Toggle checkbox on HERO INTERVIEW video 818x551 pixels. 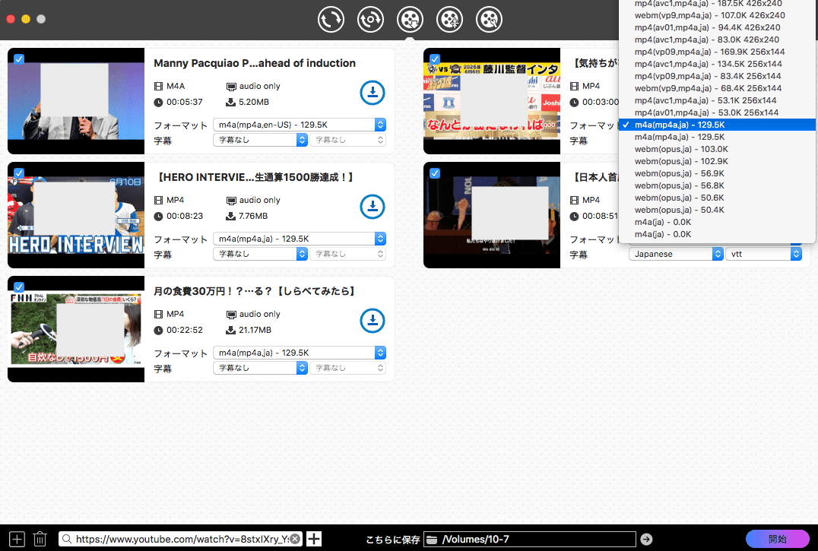18,173
